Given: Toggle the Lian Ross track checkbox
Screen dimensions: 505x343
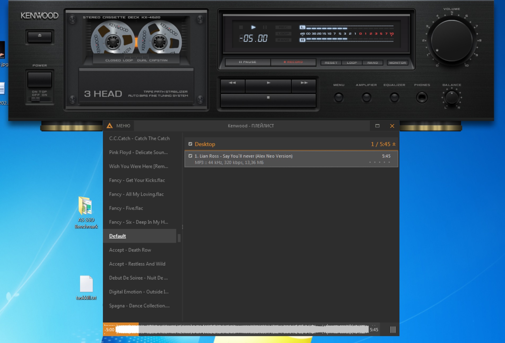Looking at the screenshot, I should [190, 156].
